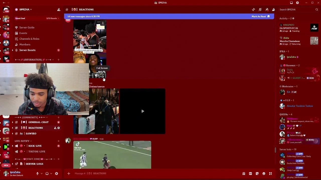Viewport: 321px width, 180px height.
Task: Open notification settings bell icon in header
Action: (x=260, y=9)
